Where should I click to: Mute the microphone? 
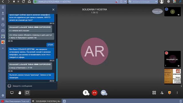(x=85, y=93)
